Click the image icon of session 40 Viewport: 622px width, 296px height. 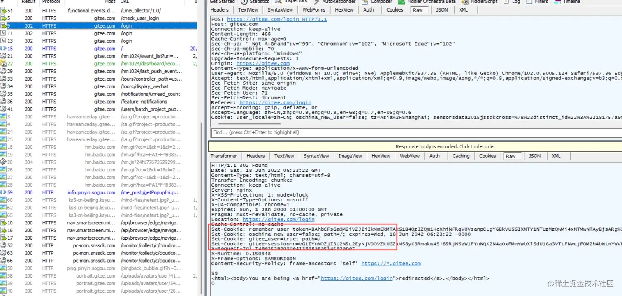tap(3, 291)
